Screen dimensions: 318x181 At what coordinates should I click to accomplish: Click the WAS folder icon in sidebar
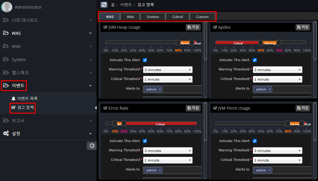[x=6, y=33]
